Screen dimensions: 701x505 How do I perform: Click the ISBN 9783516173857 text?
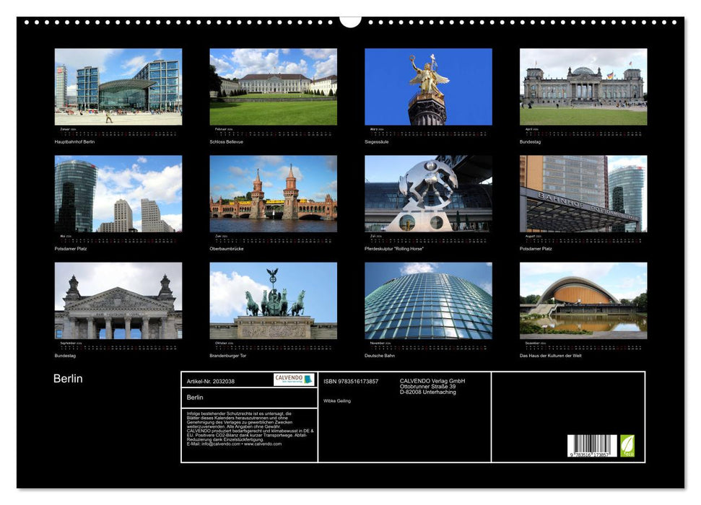click(351, 381)
